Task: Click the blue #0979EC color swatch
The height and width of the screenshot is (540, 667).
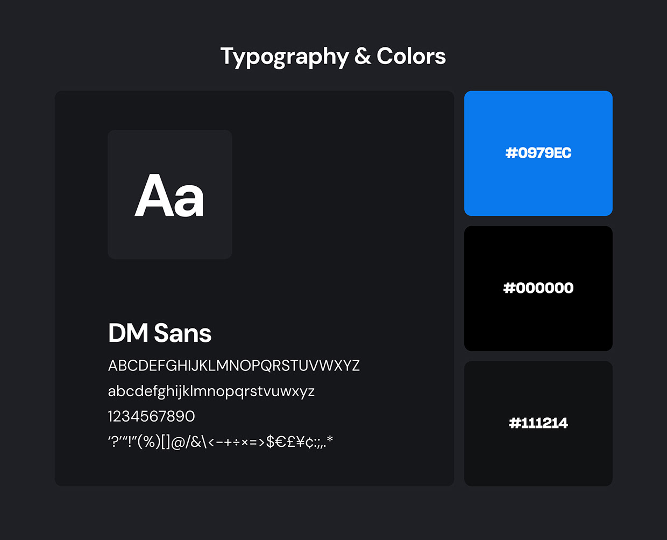Action: [x=538, y=153]
